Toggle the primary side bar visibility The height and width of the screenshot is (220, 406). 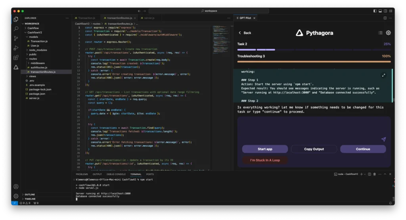(375, 11)
